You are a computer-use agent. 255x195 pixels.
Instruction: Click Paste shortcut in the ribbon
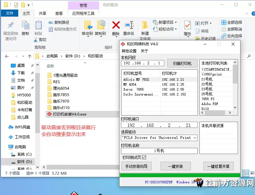pos(63,29)
